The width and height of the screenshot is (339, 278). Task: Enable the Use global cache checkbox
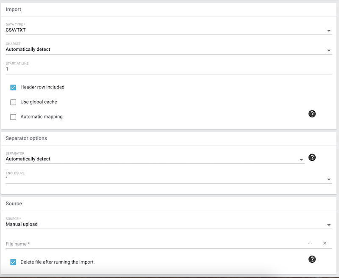click(x=13, y=102)
